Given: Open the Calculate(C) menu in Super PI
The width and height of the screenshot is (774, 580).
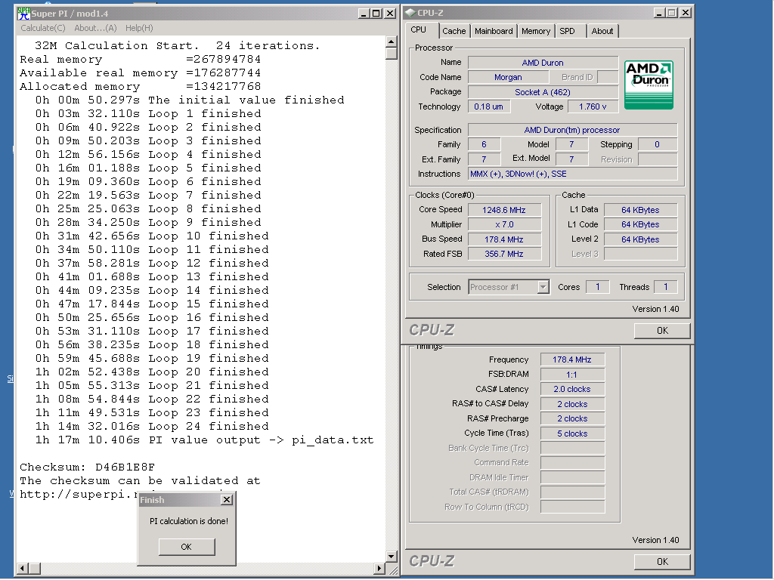Looking at the screenshot, I should 43,28.
